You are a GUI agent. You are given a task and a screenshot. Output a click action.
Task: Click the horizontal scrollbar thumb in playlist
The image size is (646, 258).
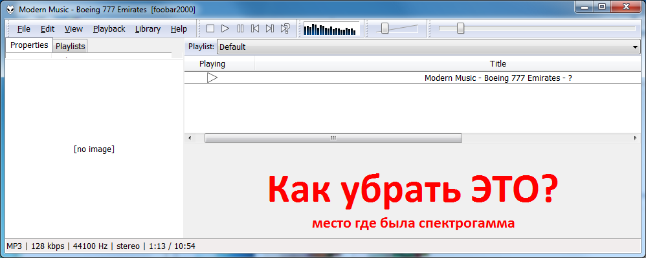(333, 138)
